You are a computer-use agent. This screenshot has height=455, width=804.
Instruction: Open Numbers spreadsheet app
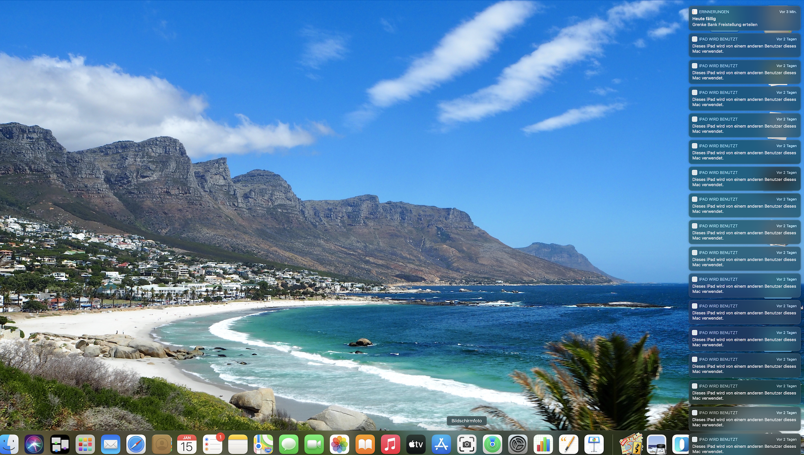[543, 444]
